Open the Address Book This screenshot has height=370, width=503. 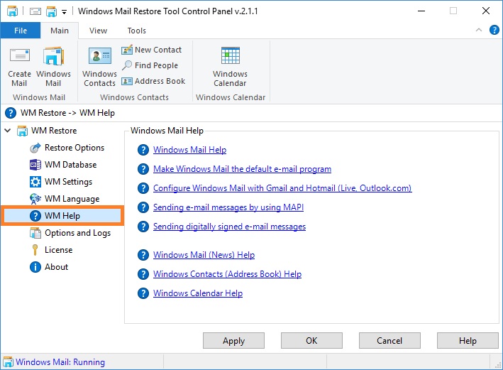[153, 81]
